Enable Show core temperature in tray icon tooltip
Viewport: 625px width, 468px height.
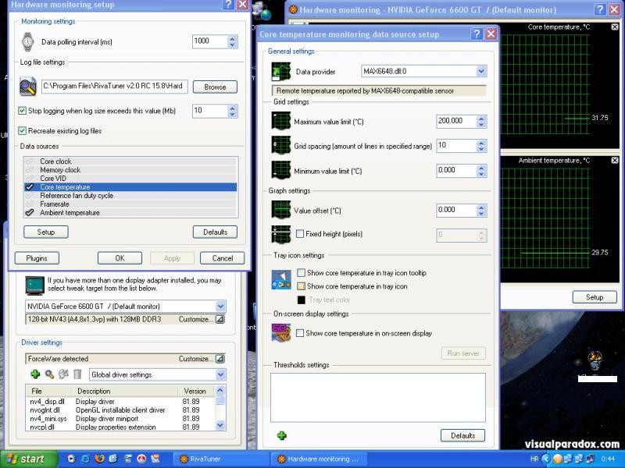[x=301, y=273]
